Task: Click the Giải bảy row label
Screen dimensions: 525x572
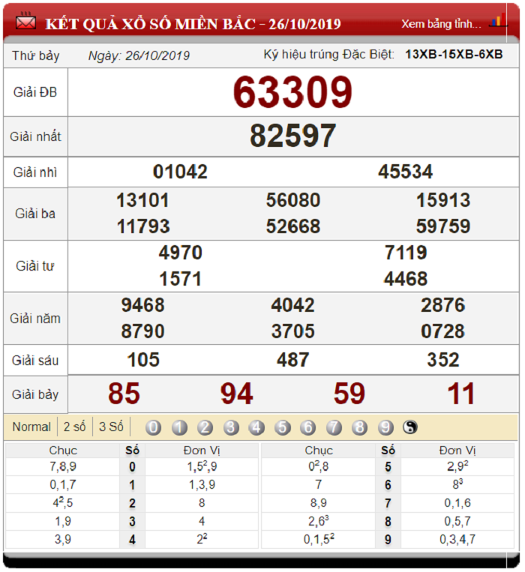Action: click(x=35, y=395)
